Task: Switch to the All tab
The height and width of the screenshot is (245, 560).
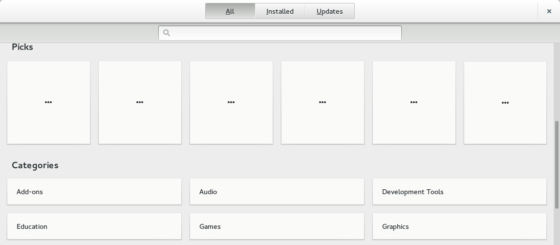Action: point(230,11)
